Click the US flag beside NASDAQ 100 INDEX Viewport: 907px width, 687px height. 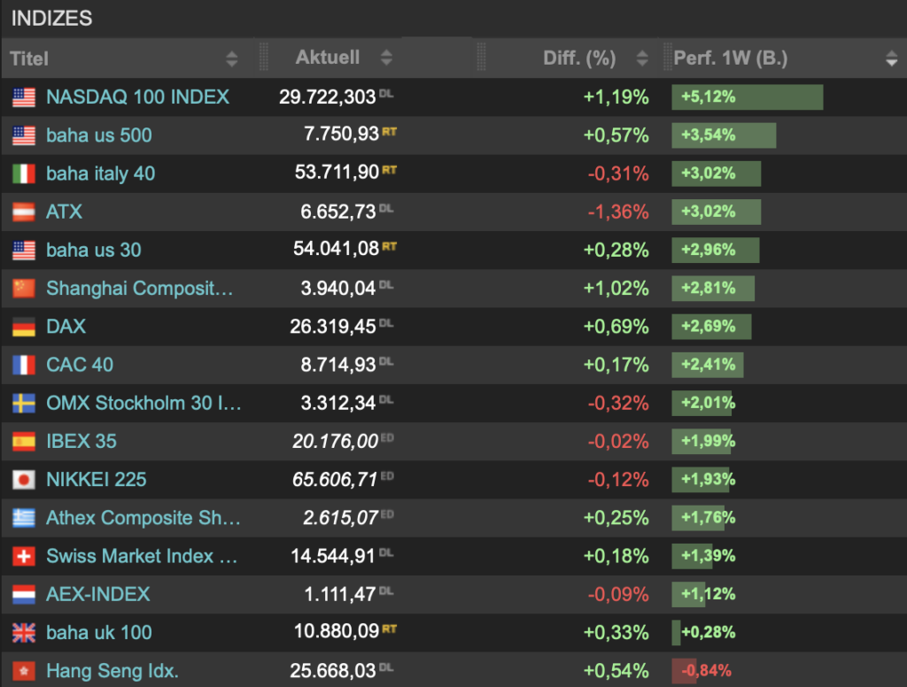(x=24, y=97)
